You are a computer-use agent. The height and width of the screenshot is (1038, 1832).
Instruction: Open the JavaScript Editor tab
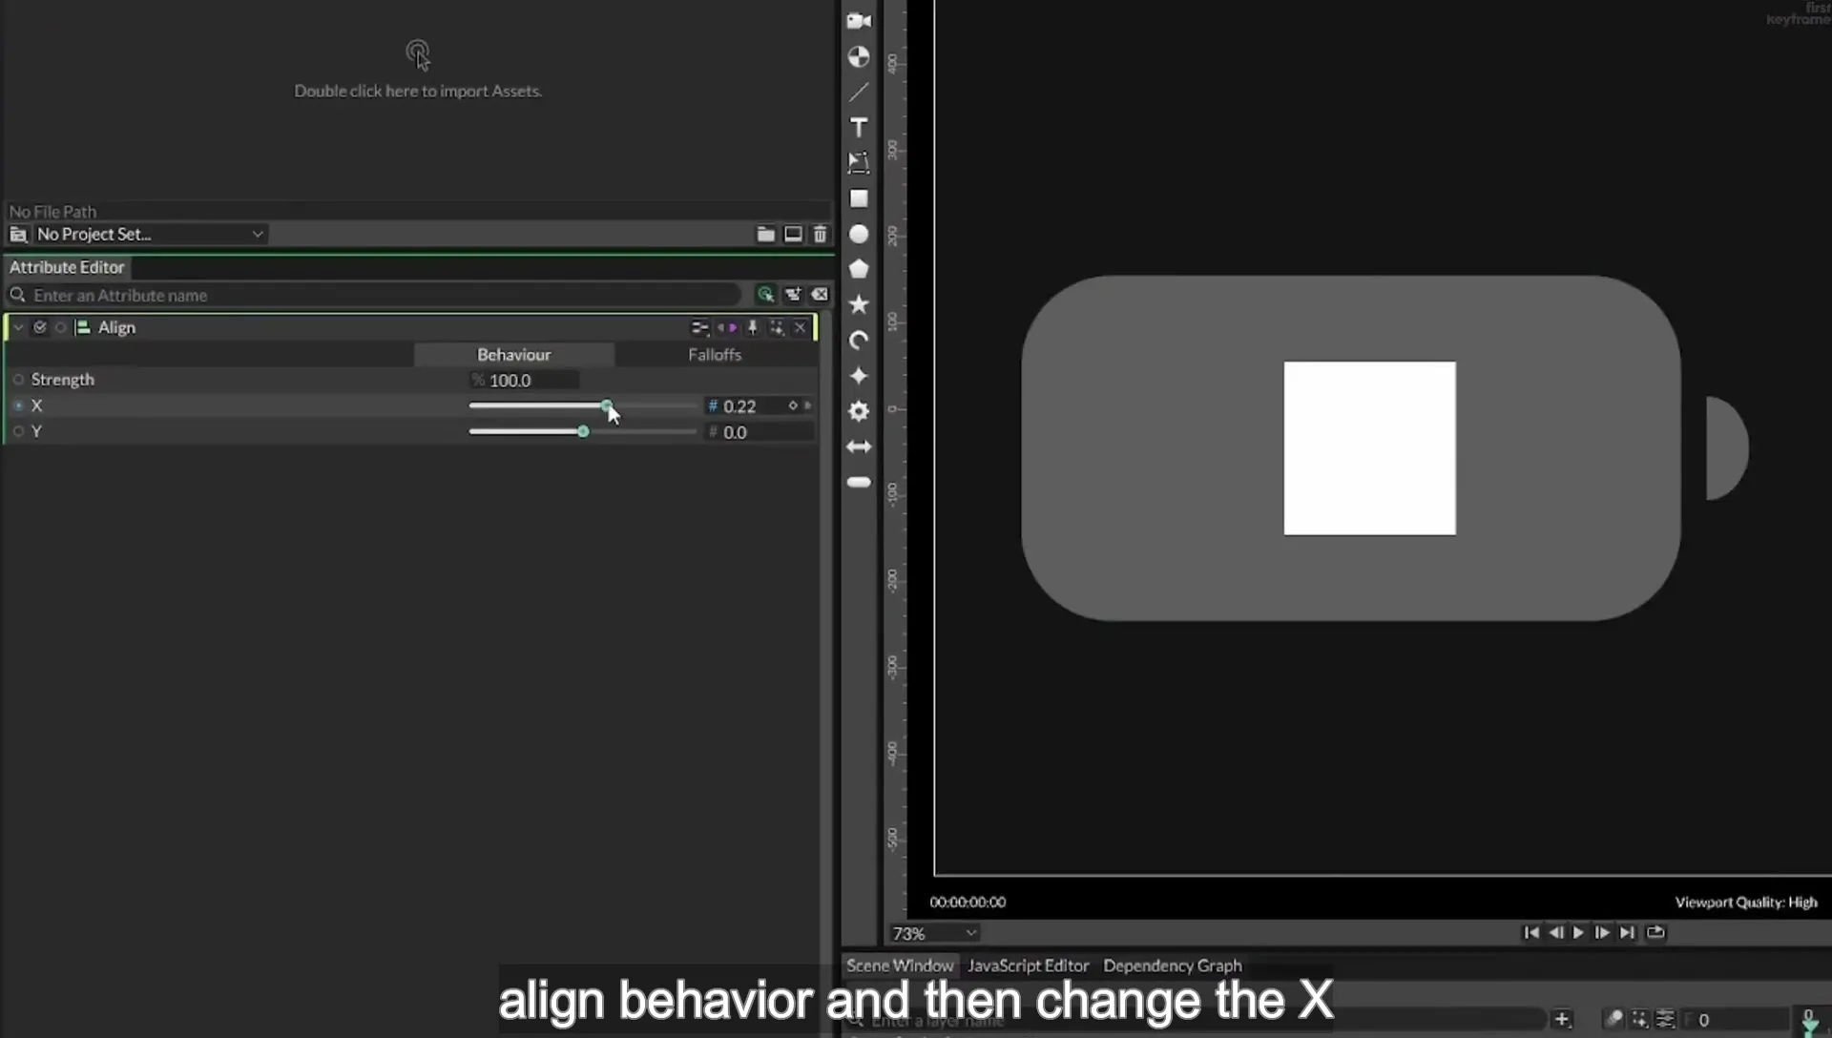coord(1028,965)
